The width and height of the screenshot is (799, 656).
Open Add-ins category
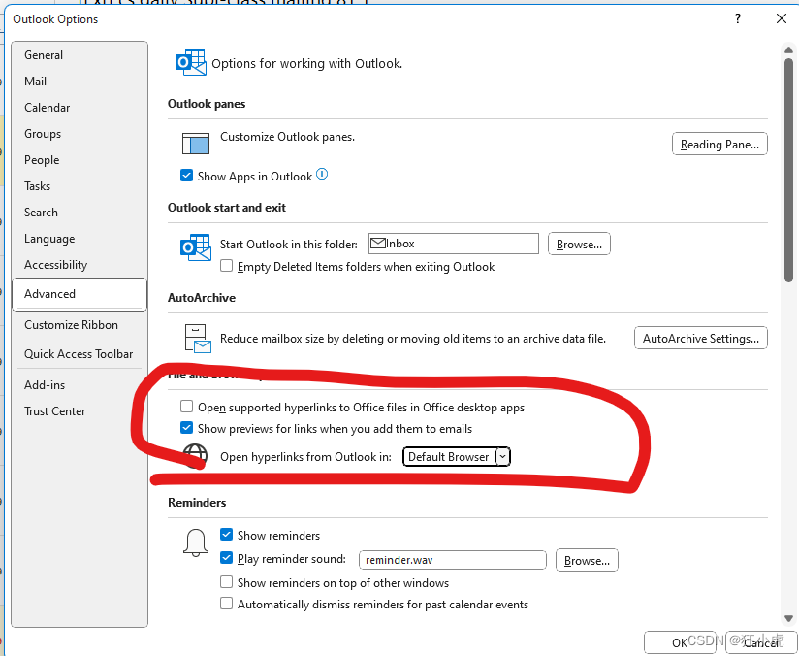80,385
